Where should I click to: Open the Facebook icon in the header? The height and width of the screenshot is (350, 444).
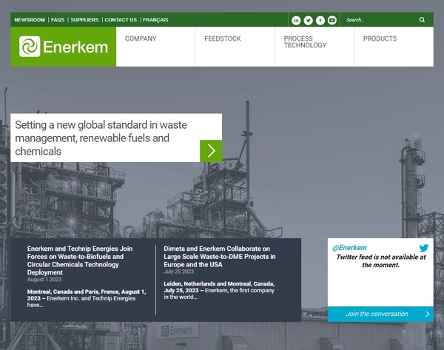[320, 20]
